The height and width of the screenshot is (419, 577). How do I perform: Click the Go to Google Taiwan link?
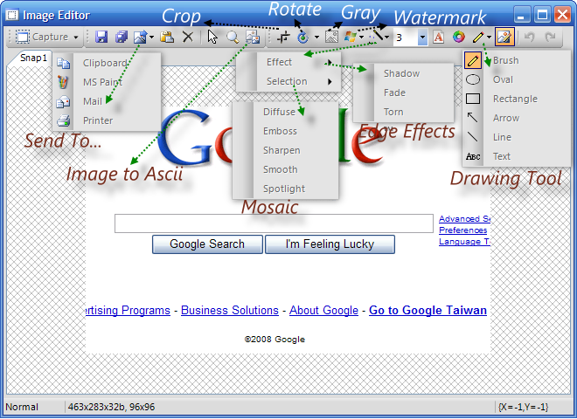point(428,310)
